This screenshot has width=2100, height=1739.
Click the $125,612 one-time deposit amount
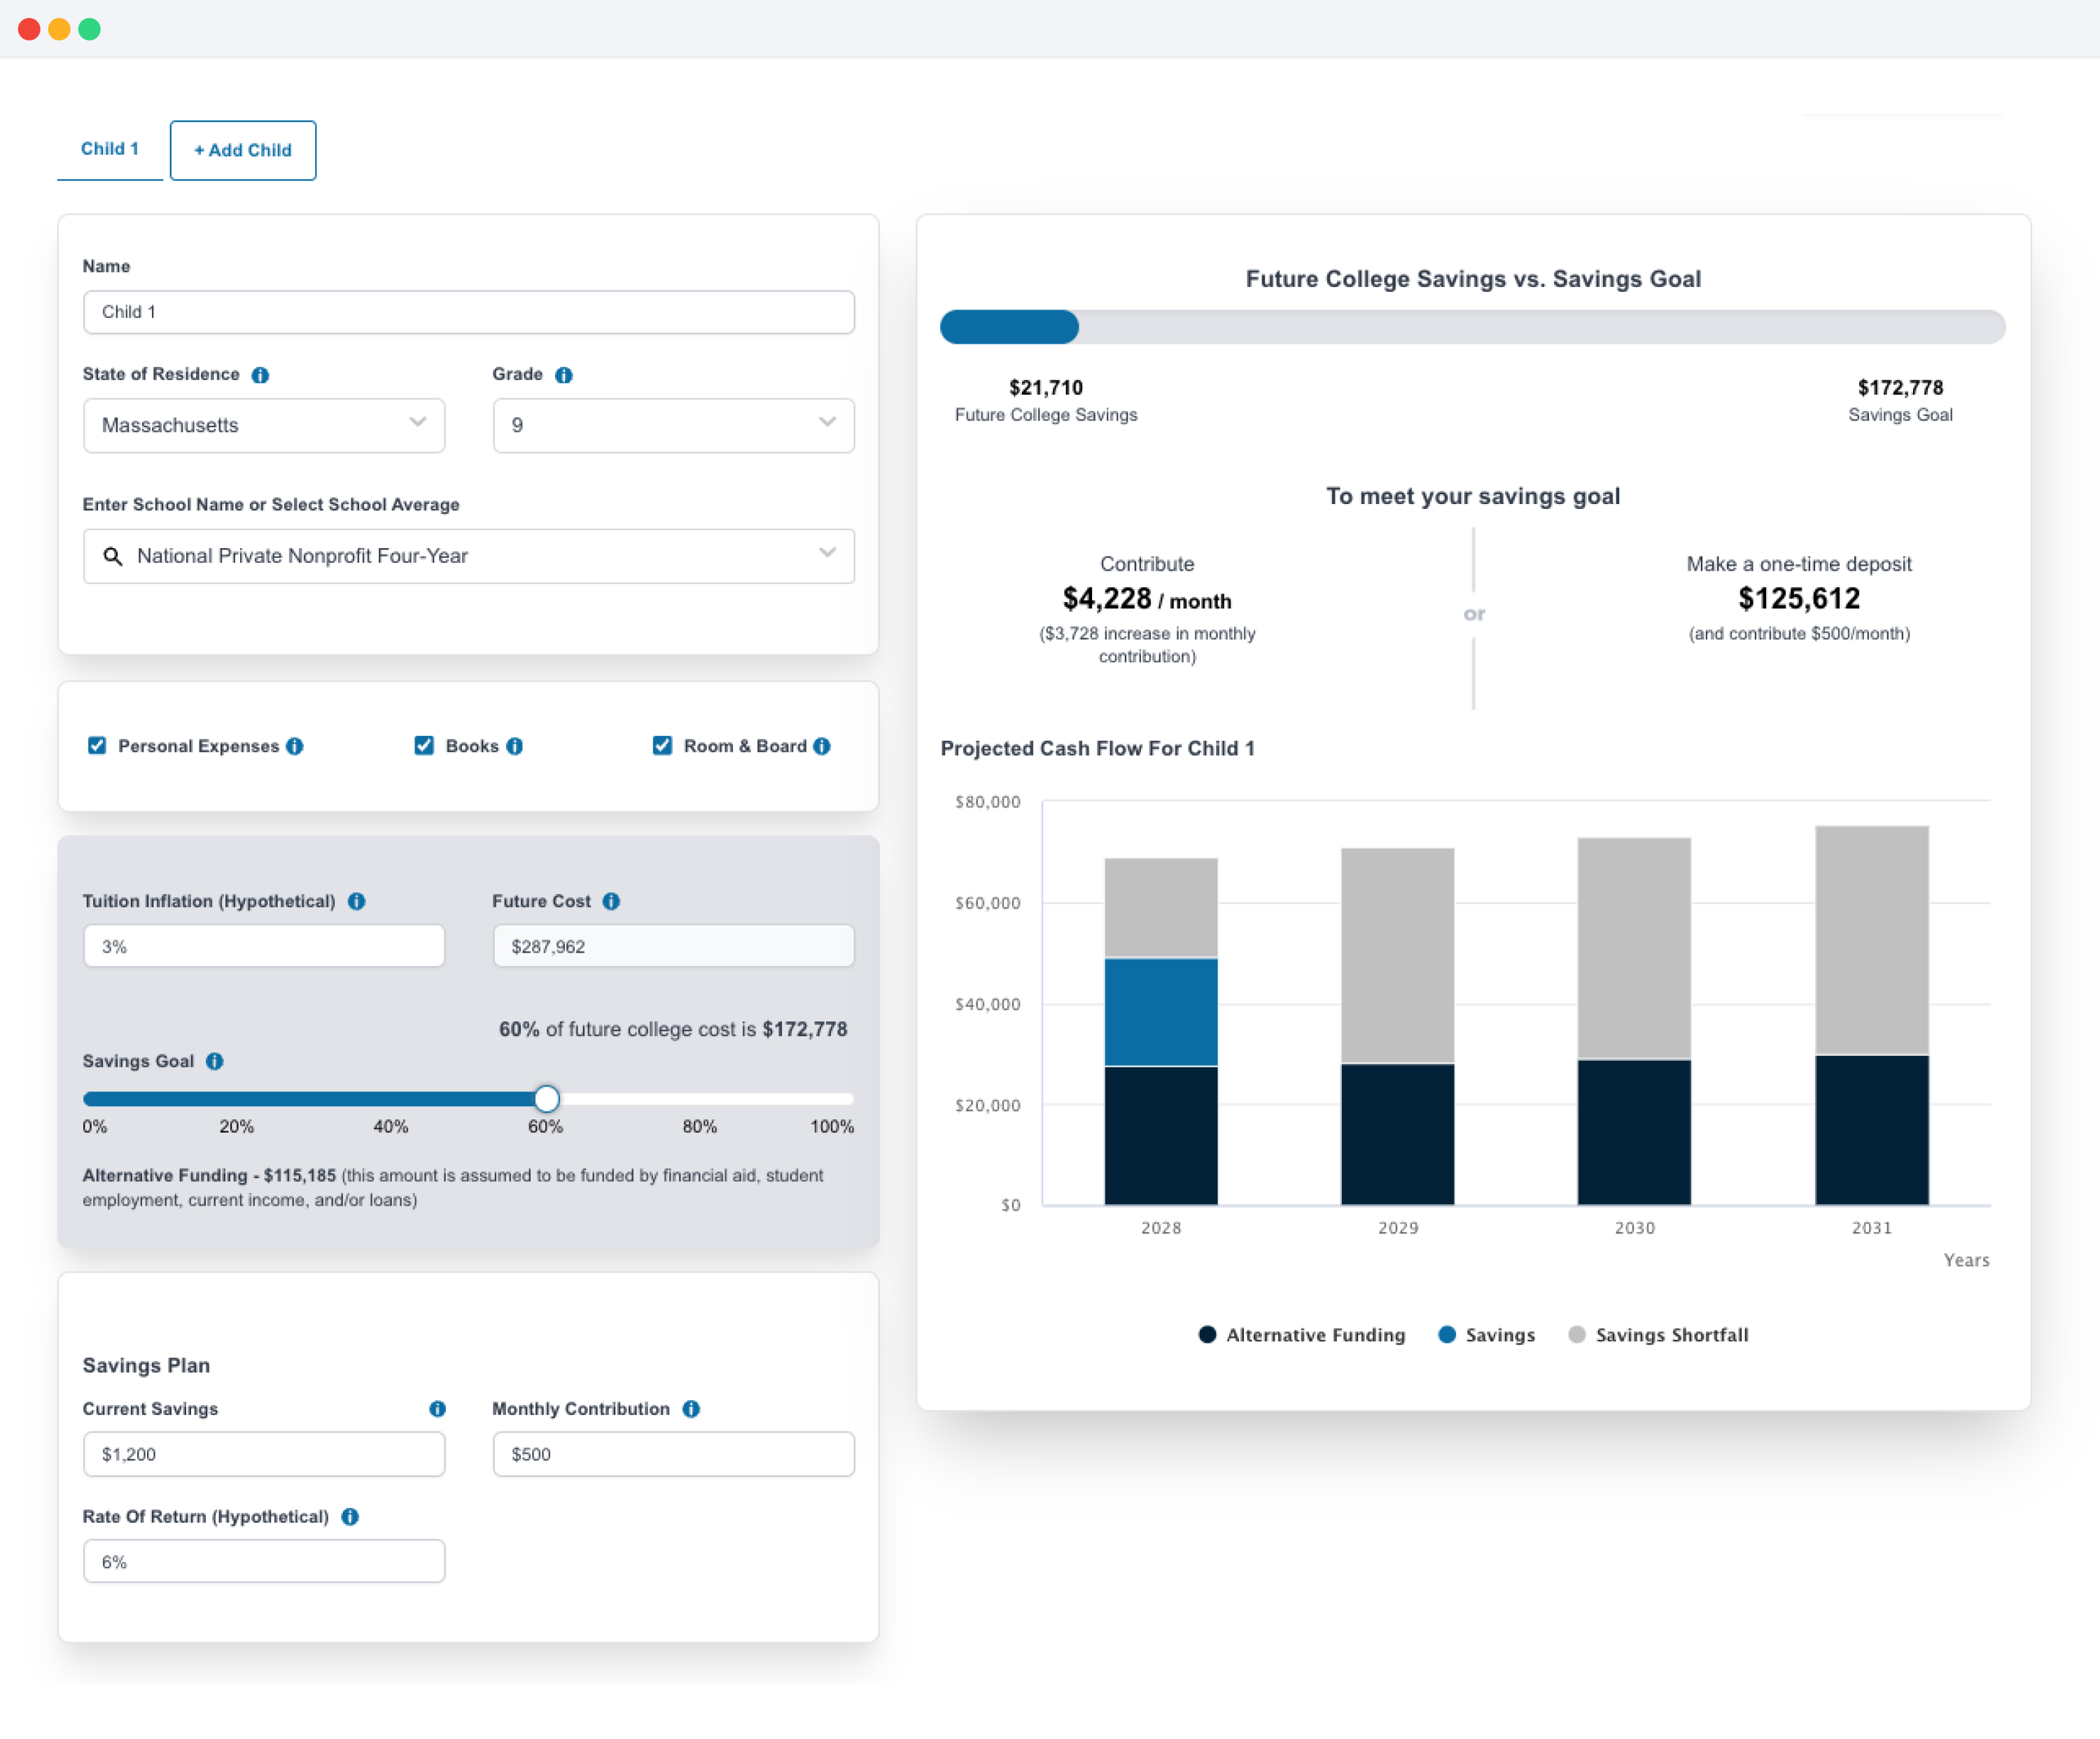click(1799, 599)
